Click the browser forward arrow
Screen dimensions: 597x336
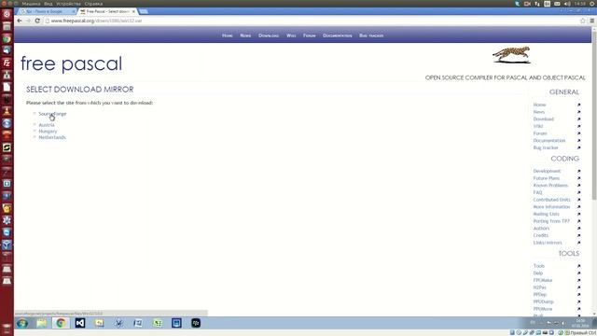(x=28, y=21)
